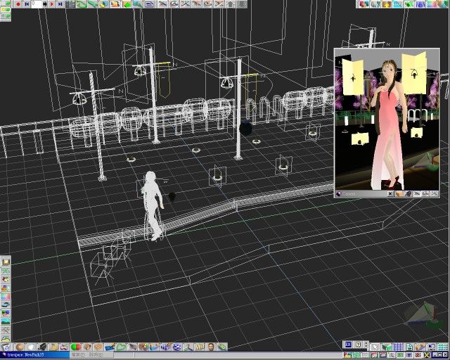Click the rightmost icon in preview panel's bar
This screenshot has width=450, height=360.
[x=434, y=193]
